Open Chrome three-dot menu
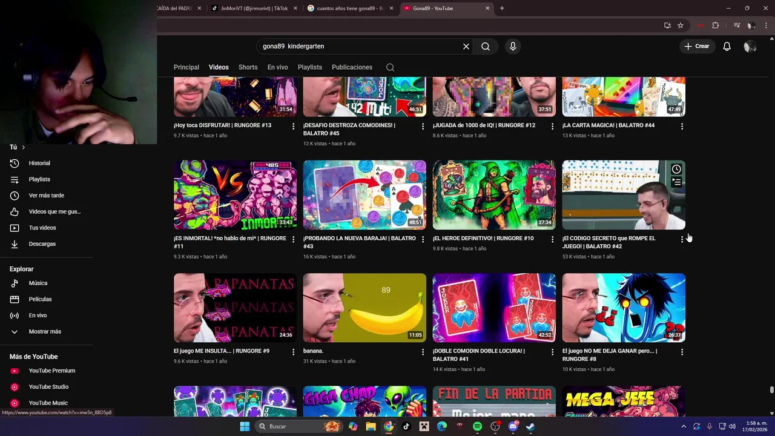 click(x=766, y=25)
